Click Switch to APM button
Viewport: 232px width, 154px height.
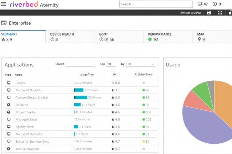[x=191, y=13]
